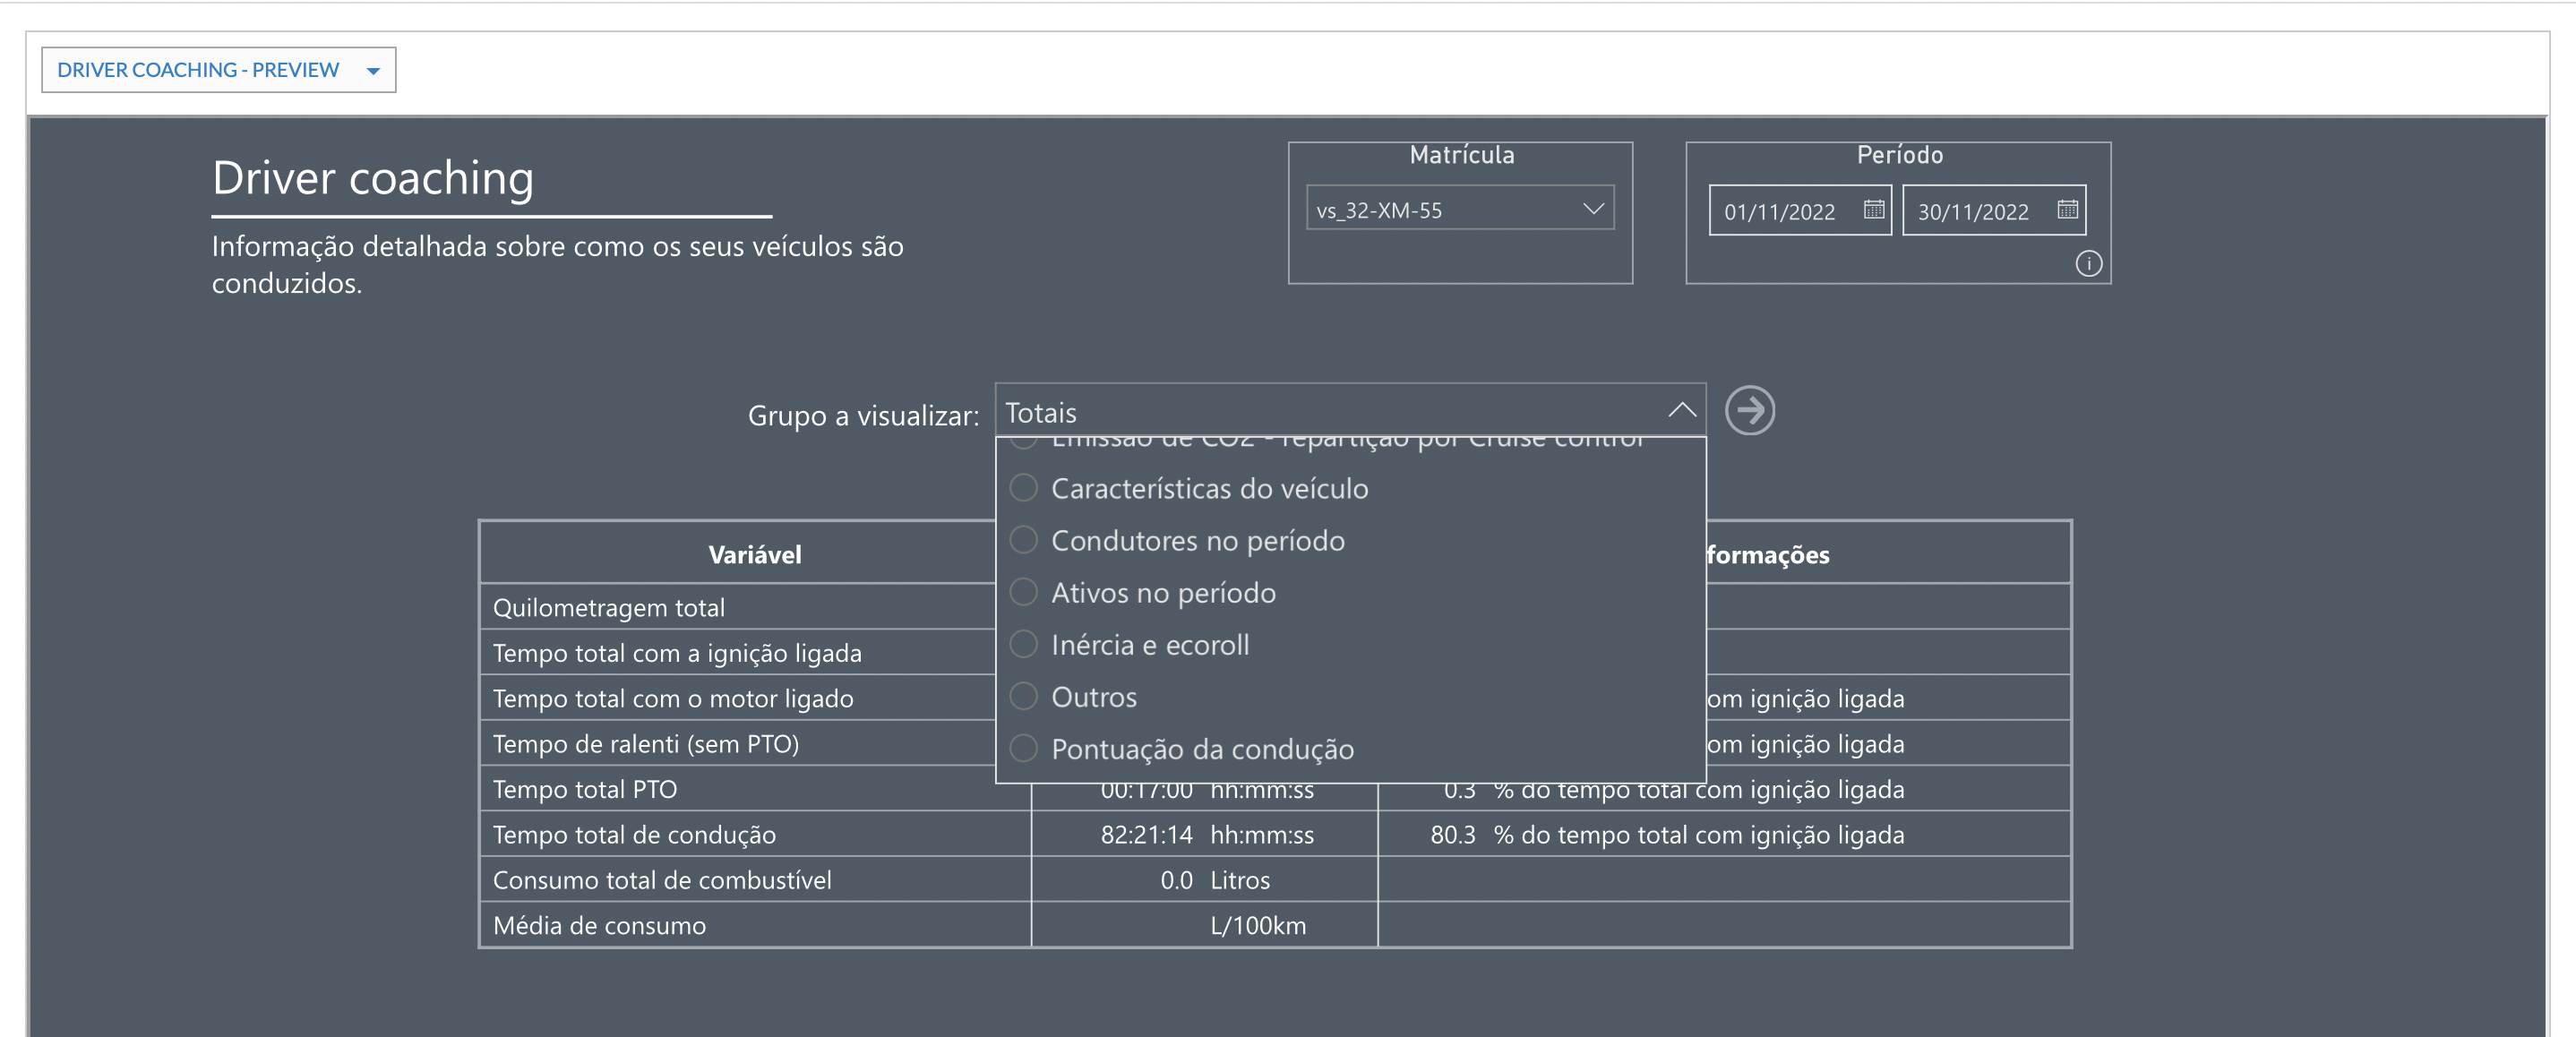The width and height of the screenshot is (2576, 1037).
Task: Select Pontuação da condução option
Action: point(1183,749)
